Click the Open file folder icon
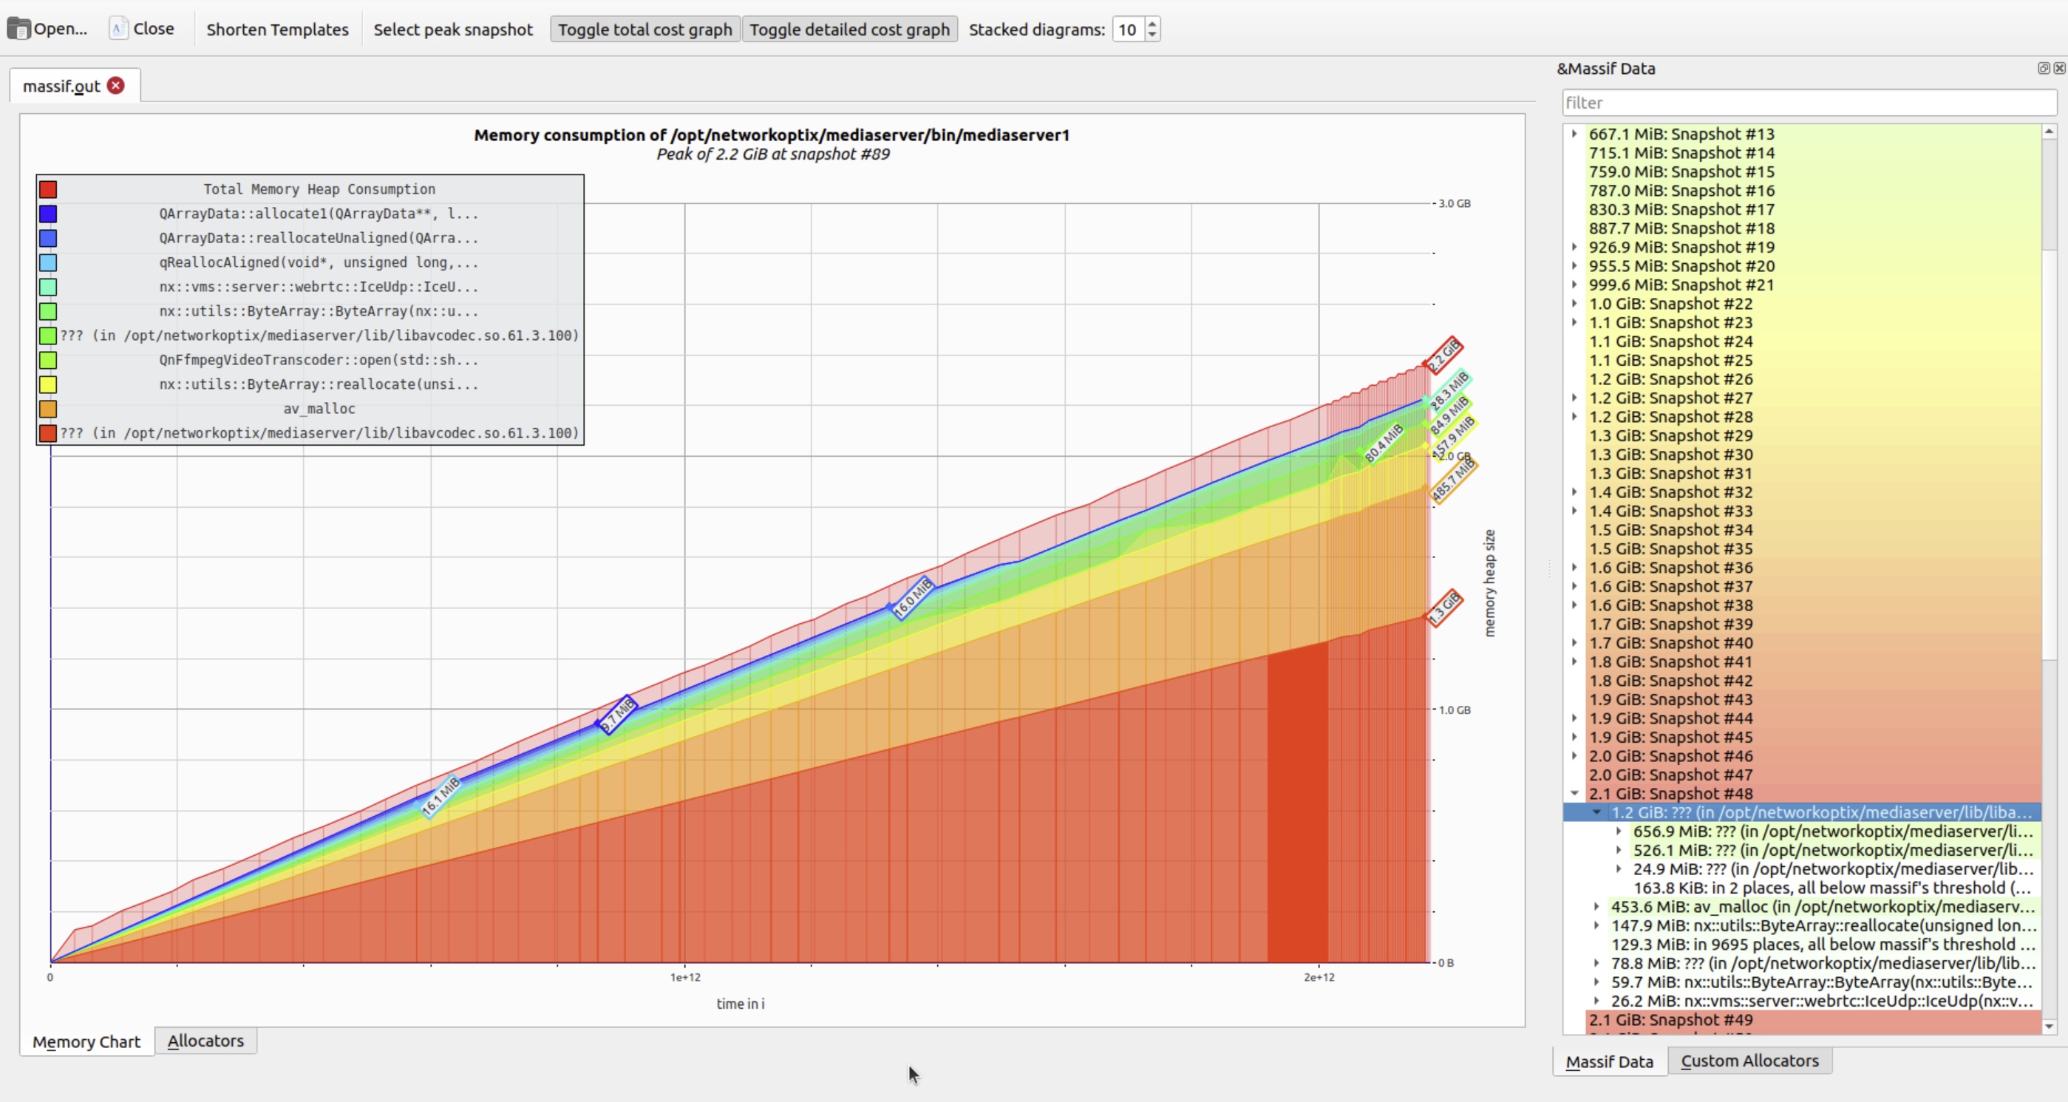This screenshot has width=2068, height=1102. coord(19,29)
